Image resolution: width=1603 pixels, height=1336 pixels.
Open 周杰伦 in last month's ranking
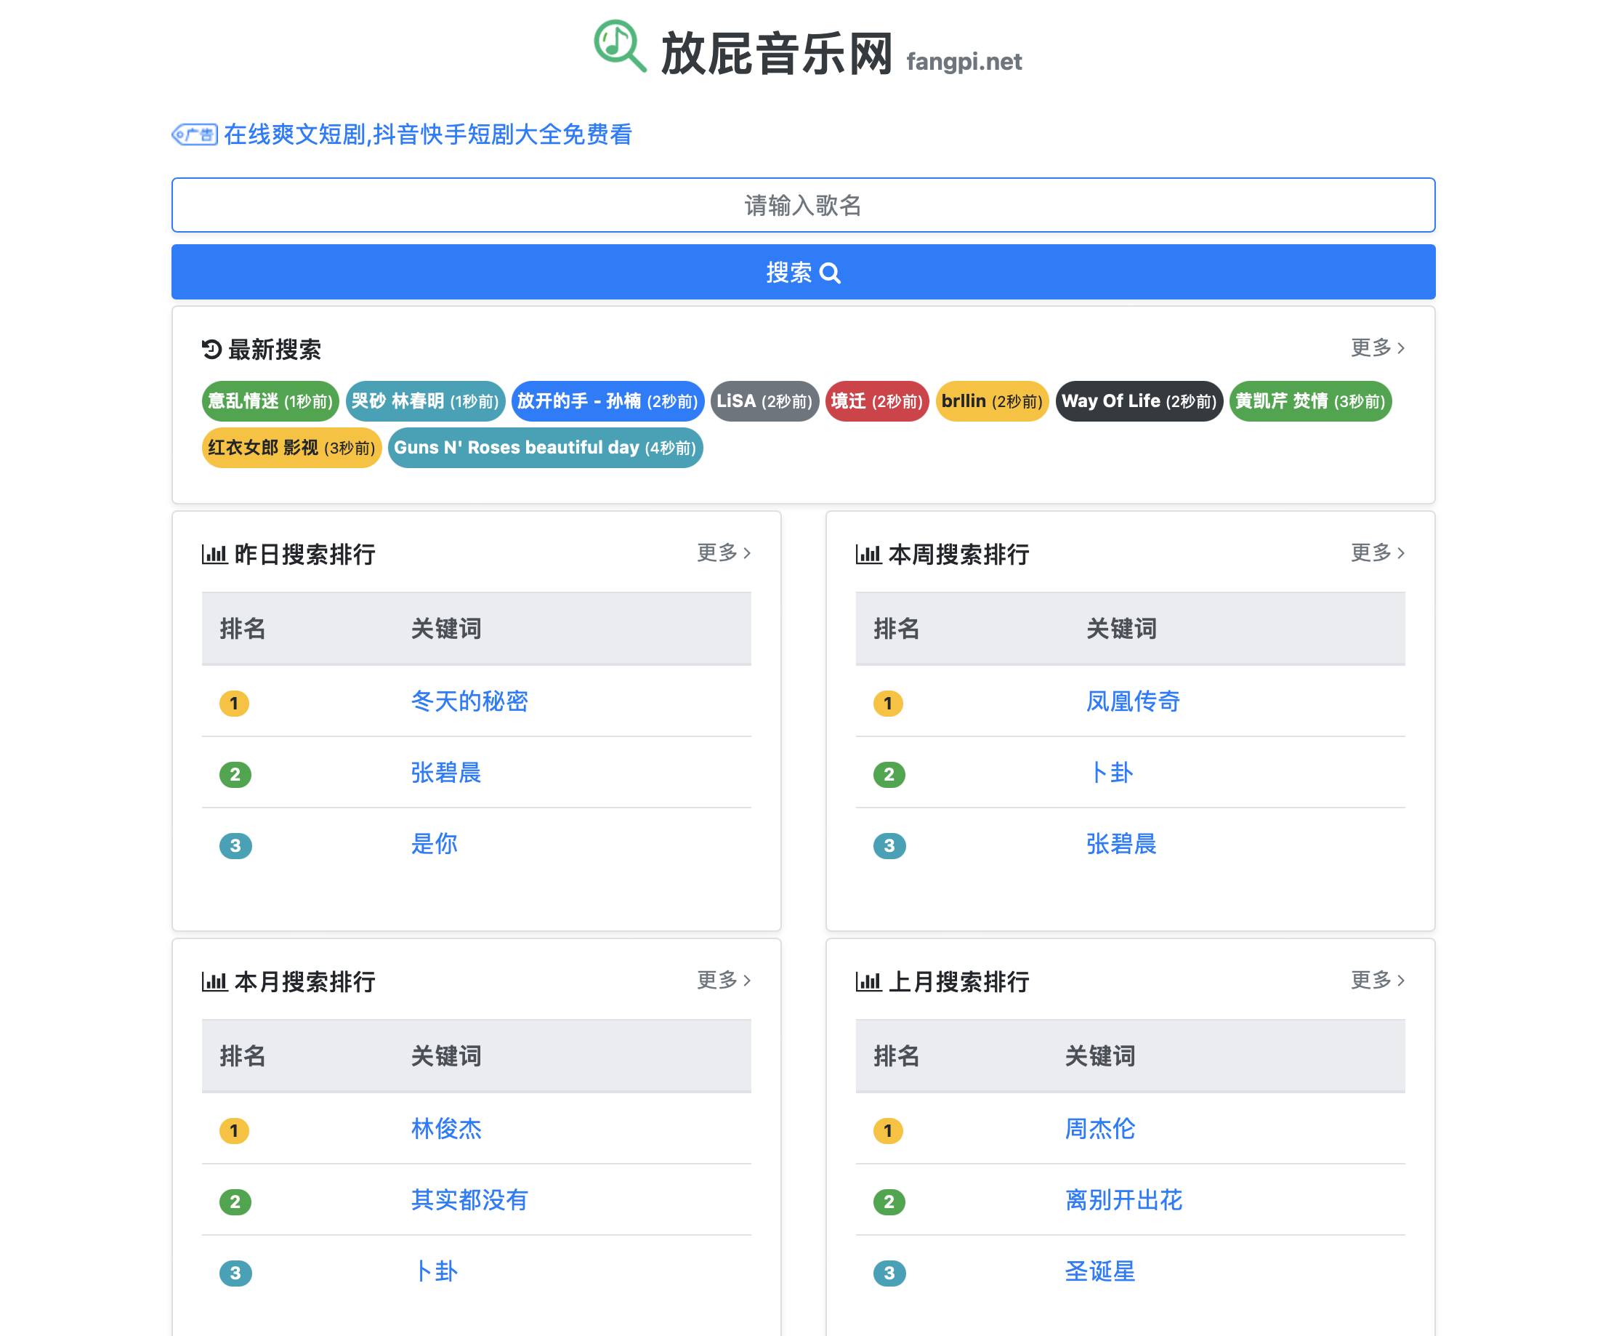pos(1099,1129)
